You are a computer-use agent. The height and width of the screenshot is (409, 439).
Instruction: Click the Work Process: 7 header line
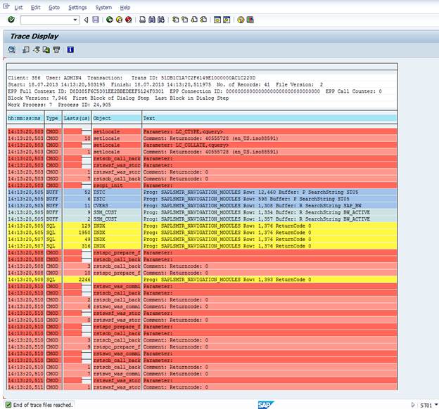click(59, 105)
